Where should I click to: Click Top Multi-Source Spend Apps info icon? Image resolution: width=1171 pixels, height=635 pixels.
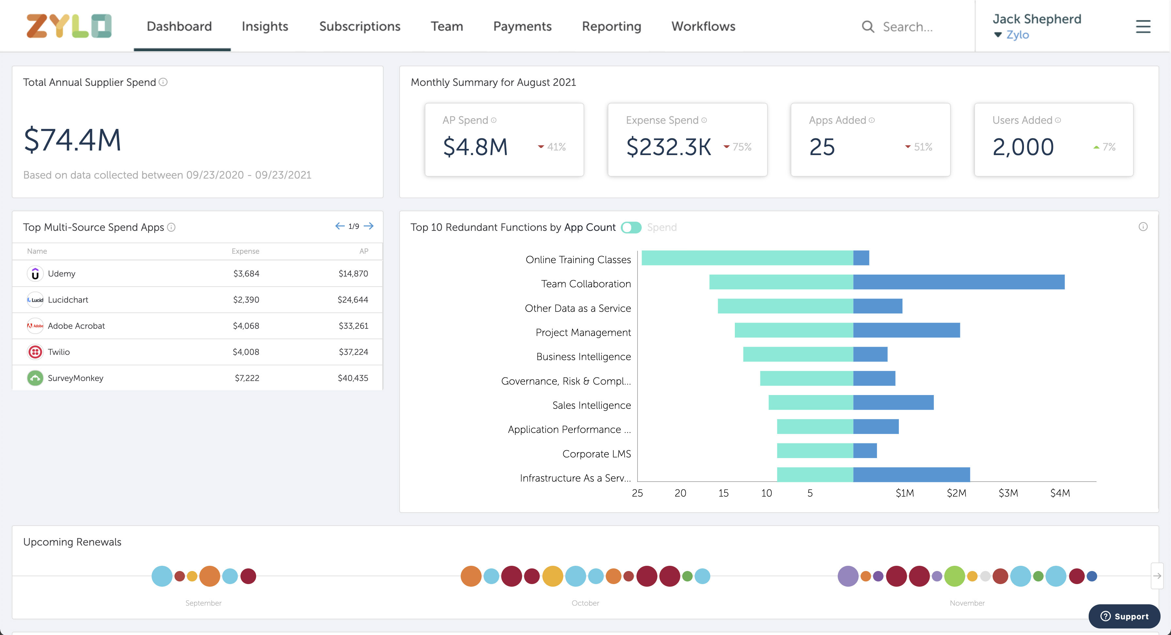click(172, 227)
